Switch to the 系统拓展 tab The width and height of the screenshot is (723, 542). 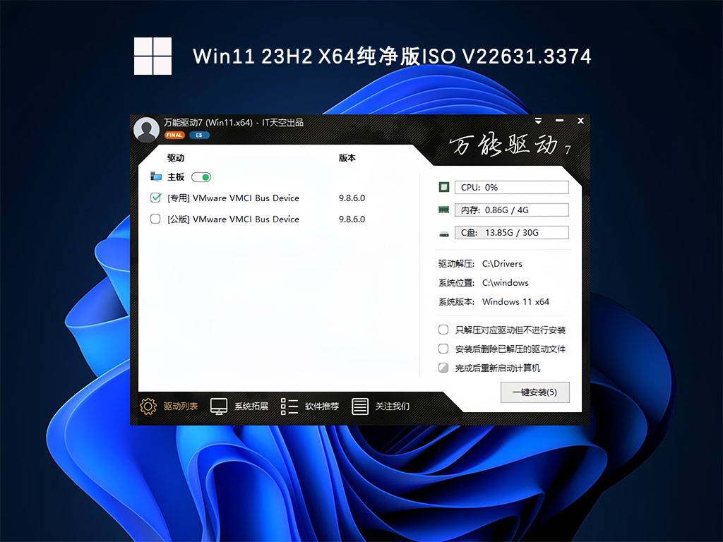(251, 406)
